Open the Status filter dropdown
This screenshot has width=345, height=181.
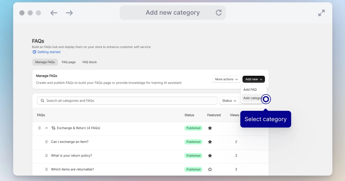[229, 101]
